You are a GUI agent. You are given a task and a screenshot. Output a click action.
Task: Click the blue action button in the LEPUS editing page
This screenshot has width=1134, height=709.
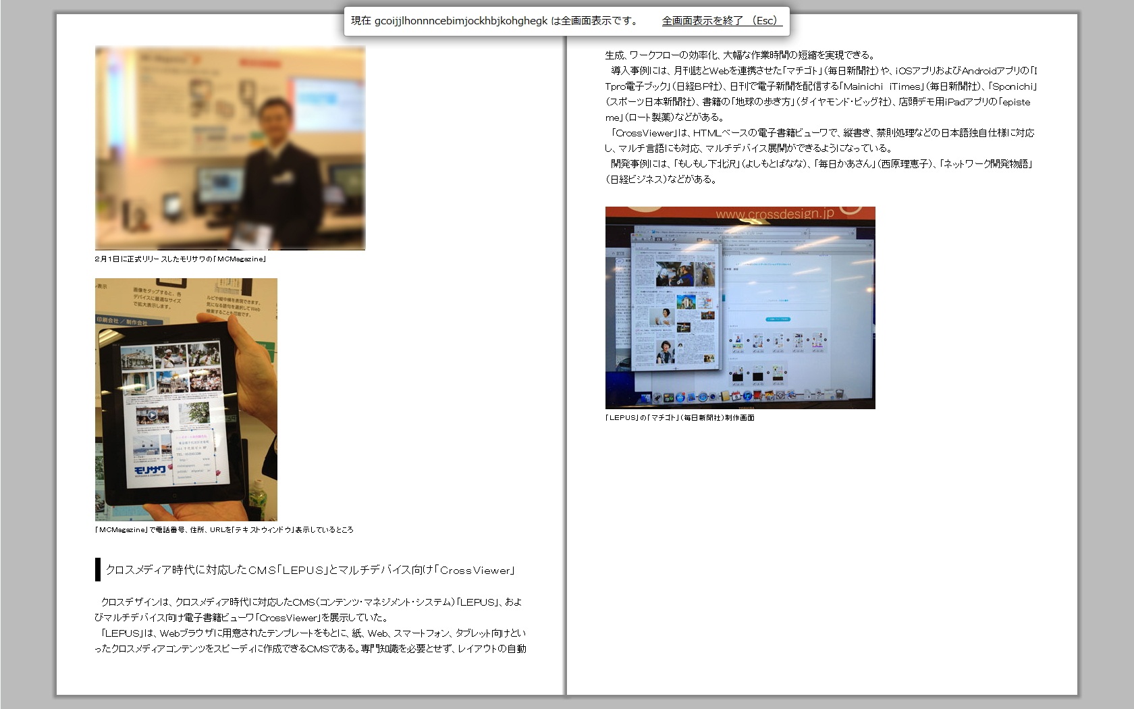(x=778, y=319)
